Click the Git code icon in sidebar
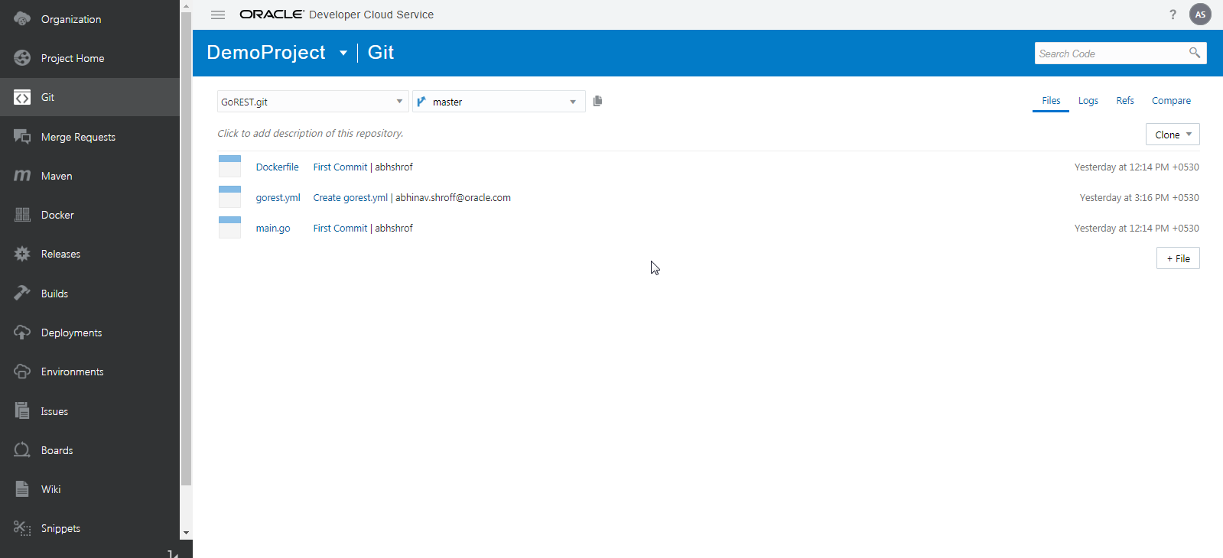 pos(22,97)
